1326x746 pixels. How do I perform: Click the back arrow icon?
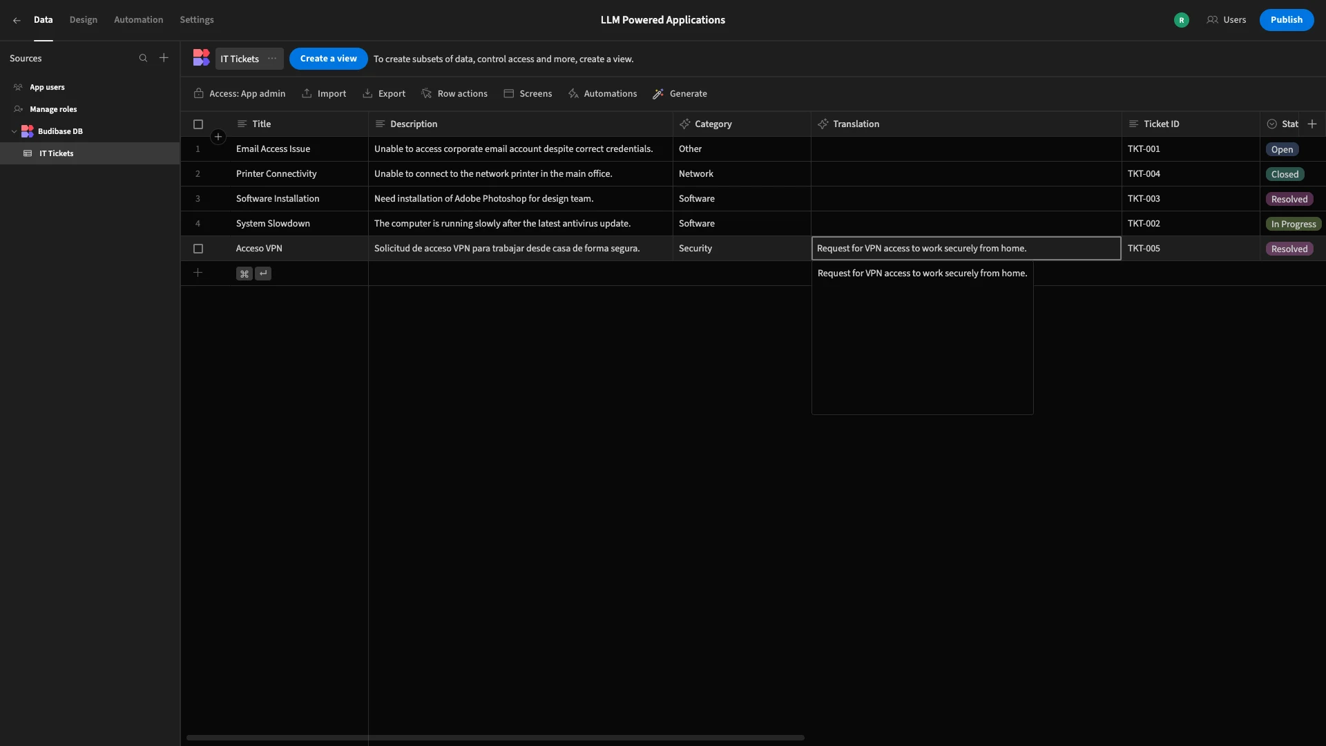click(17, 20)
